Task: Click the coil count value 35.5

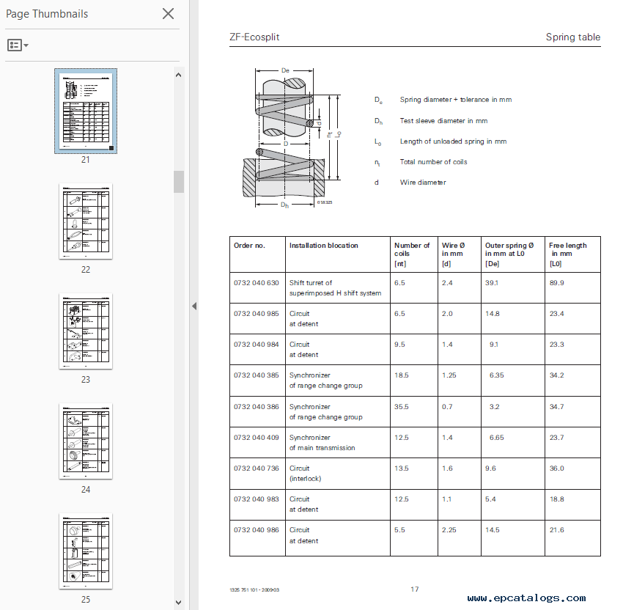Action: (x=402, y=407)
